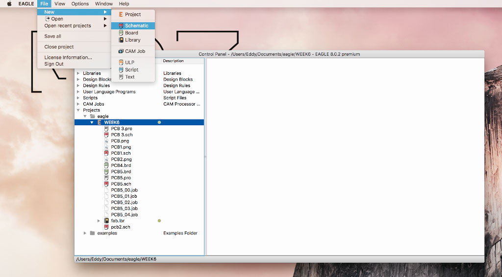The width and height of the screenshot is (502, 277).
Task: Click the pcb2.sch schematic file icon
Action: [x=106, y=227]
